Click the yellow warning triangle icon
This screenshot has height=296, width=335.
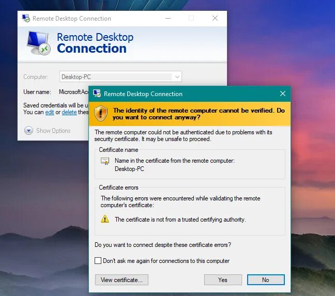105,219
